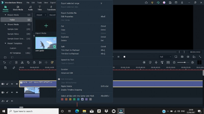This screenshot has height=114, width=204.
Task: Open the Full preview quality dropdown
Action: click(x=165, y=57)
